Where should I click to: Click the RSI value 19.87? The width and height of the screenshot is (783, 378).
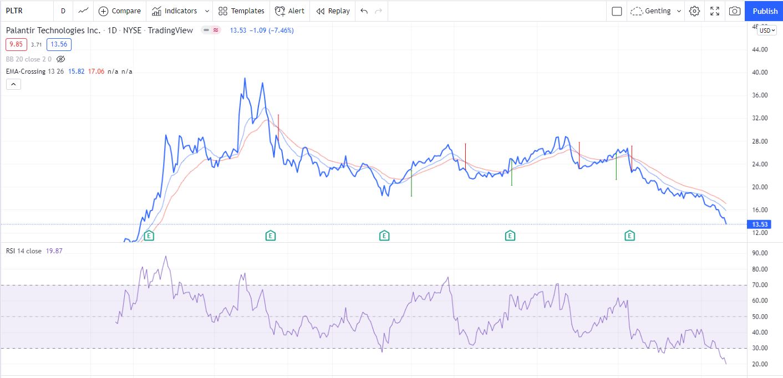[x=53, y=251]
